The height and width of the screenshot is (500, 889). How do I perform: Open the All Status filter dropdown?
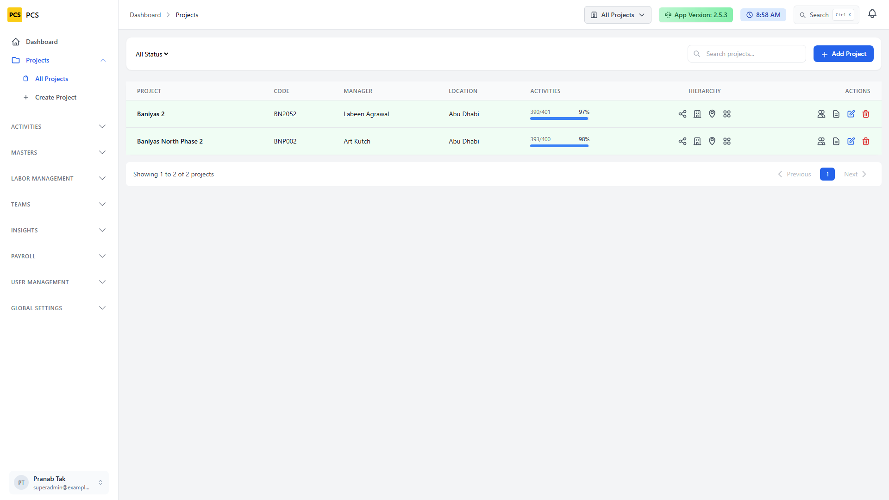152,54
